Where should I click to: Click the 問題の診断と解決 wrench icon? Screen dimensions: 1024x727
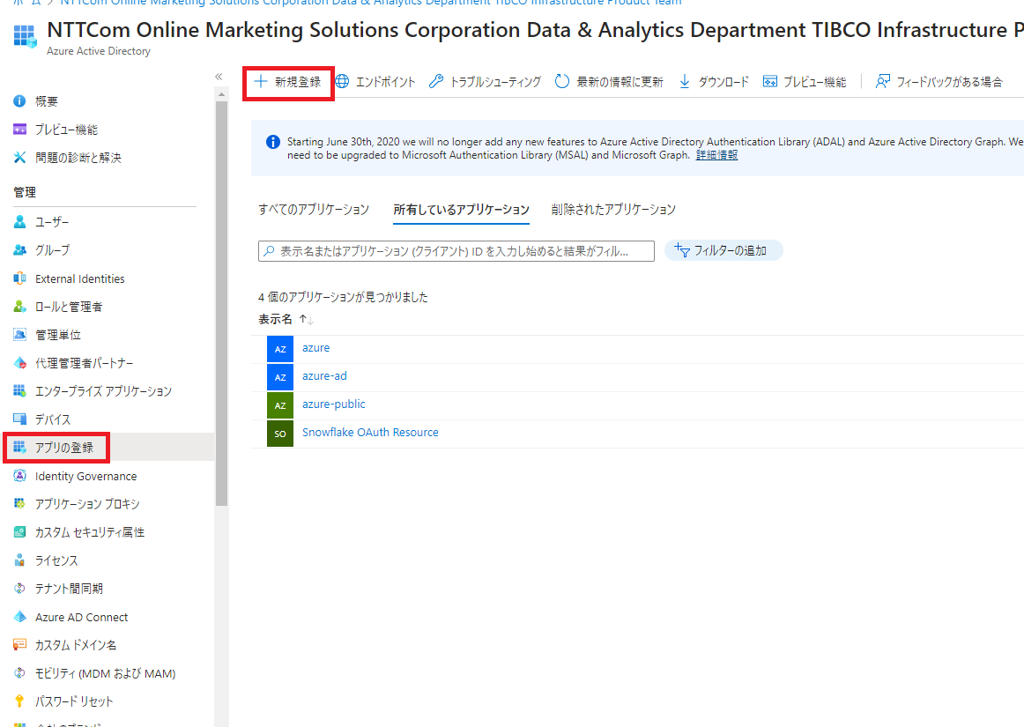coord(19,158)
